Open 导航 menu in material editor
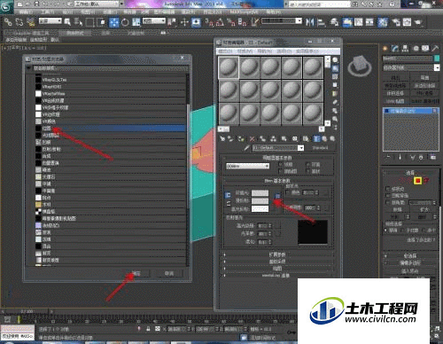This screenshot has height=344, width=443. click(x=265, y=51)
